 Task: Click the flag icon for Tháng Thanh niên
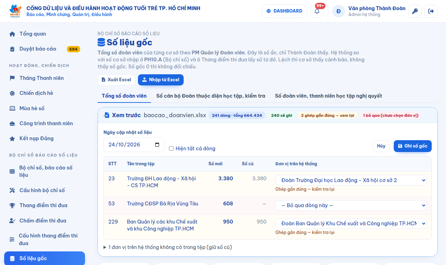(12, 78)
